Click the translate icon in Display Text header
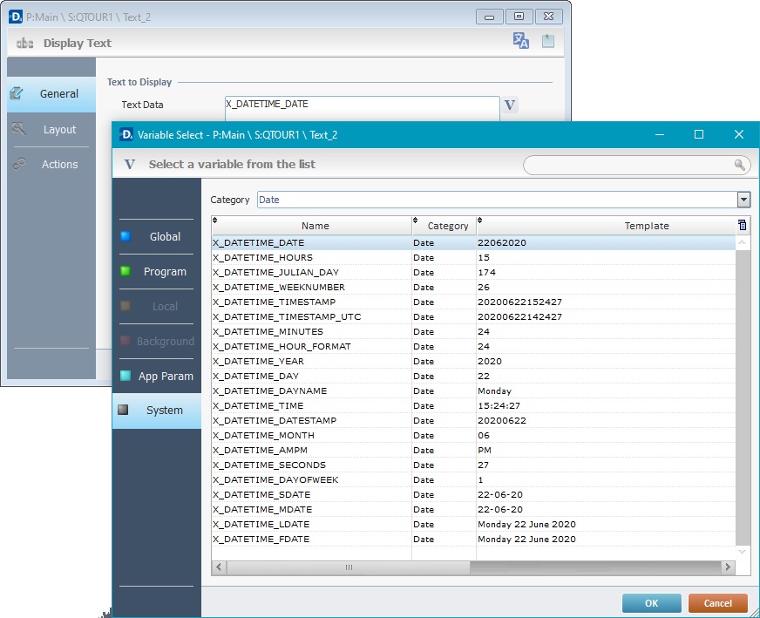 pyautogui.click(x=521, y=41)
